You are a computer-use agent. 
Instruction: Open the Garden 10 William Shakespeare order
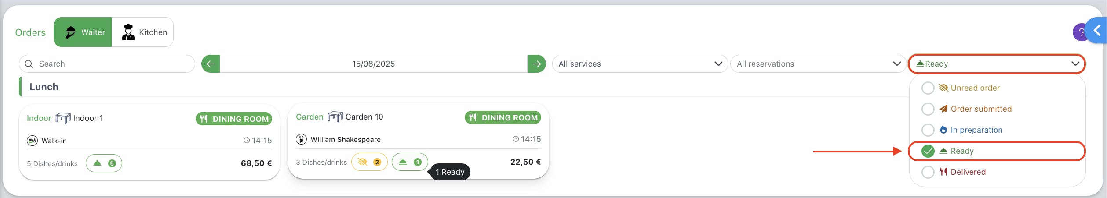tap(418, 141)
